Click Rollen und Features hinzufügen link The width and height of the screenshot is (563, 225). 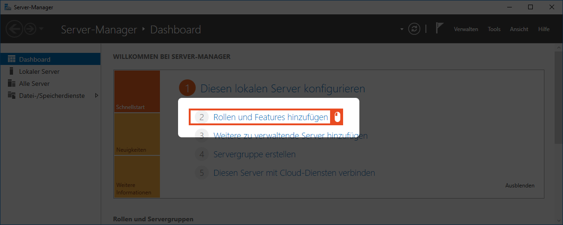271,117
